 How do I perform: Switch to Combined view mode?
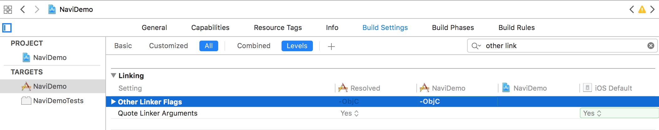(254, 46)
